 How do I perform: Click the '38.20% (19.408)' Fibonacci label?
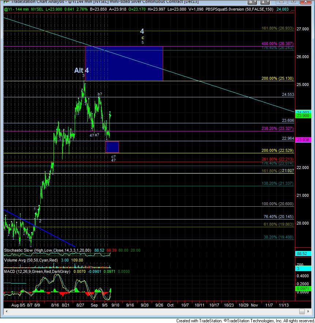pos(278,237)
